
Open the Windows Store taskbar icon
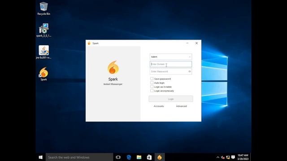149,157
